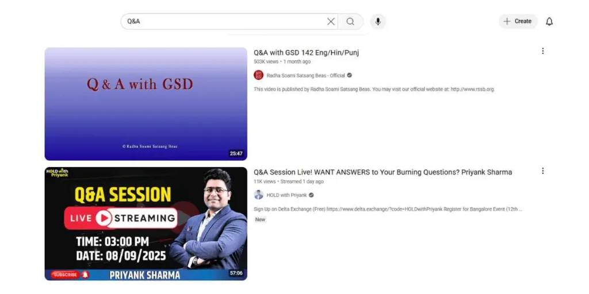589x294 pixels.
Task: Click the magnifier search button
Action: [x=350, y=21]
